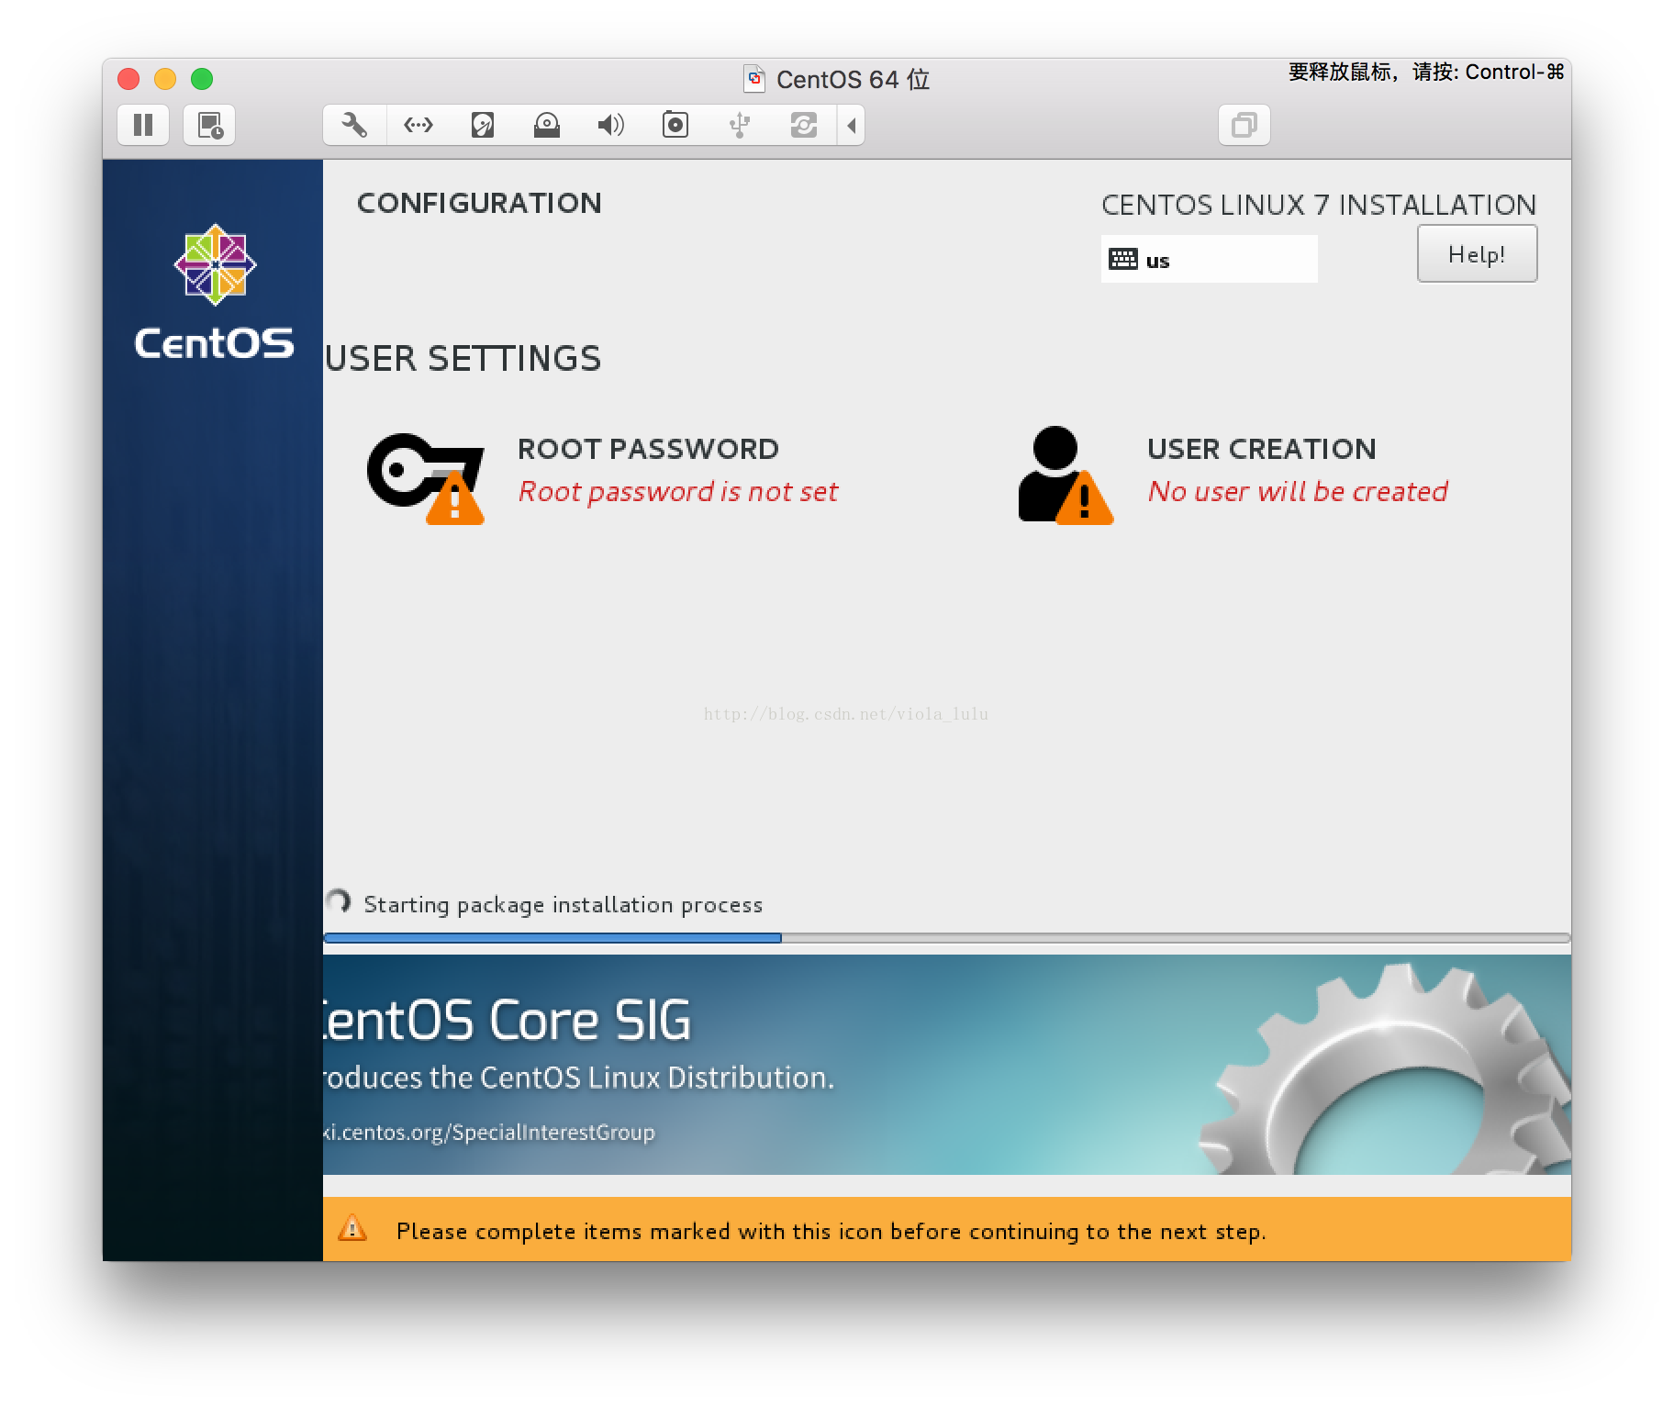Click the Unity view windows icon
The image size is (1674, 1408).
(1244, 125)
